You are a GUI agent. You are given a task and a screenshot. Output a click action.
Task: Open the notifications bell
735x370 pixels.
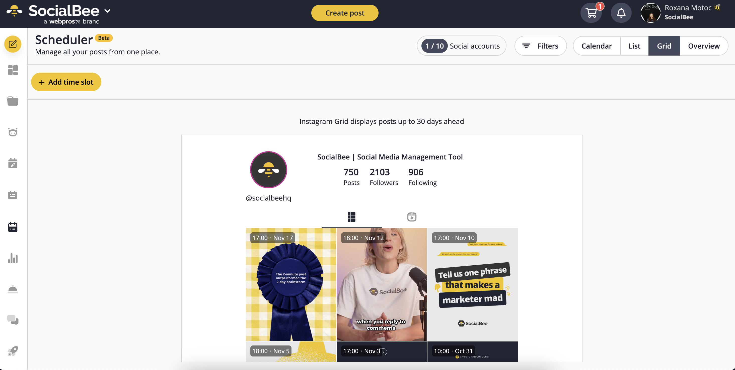(x=621, y=13)
